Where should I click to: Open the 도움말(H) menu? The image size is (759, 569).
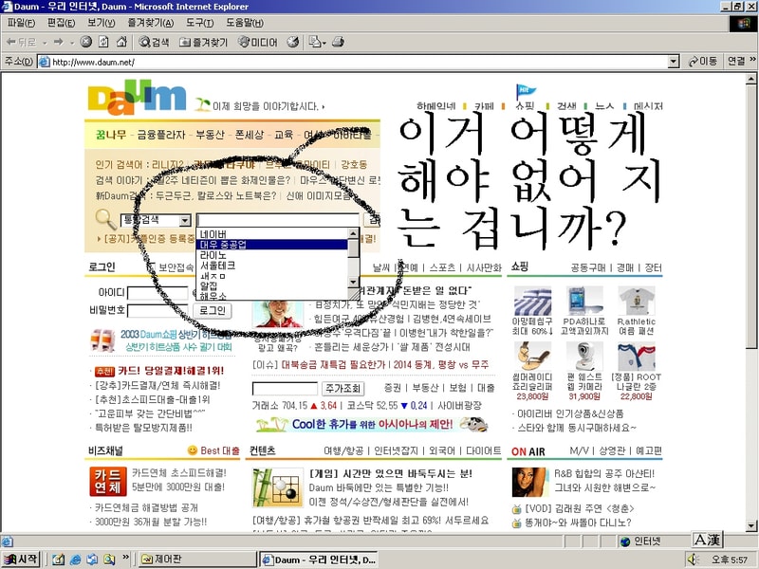point(245,23)
